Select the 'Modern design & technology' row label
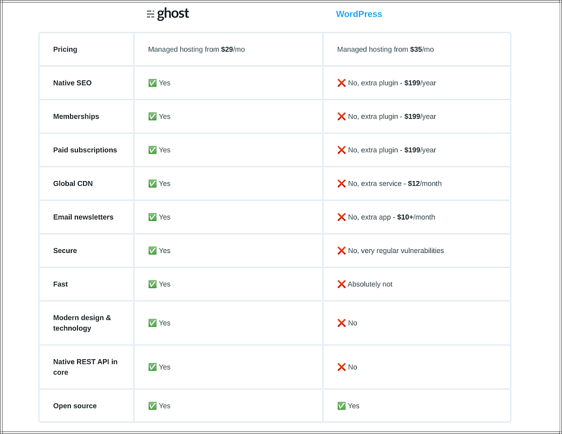The height and width of the screenshot is (434, 562). pyautogui.click(x=82, y=323)
